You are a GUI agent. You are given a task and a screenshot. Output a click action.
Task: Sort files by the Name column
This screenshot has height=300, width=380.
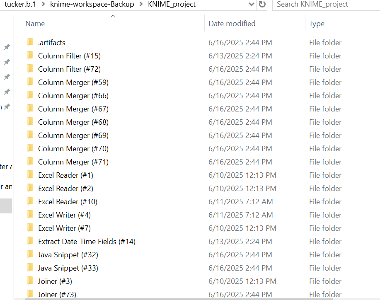click(x=35, y=24)
